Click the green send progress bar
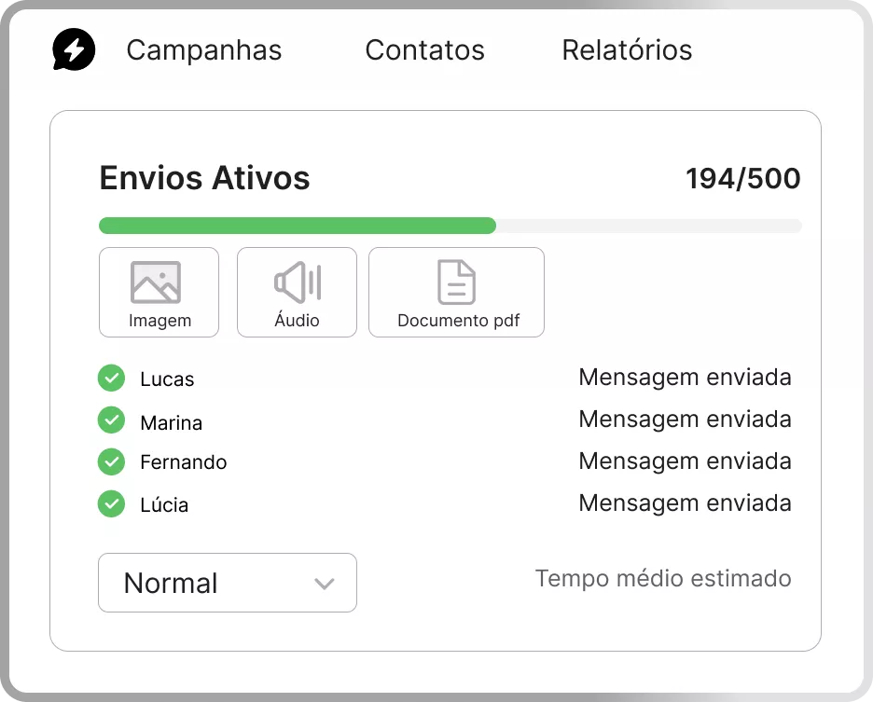 297,226
